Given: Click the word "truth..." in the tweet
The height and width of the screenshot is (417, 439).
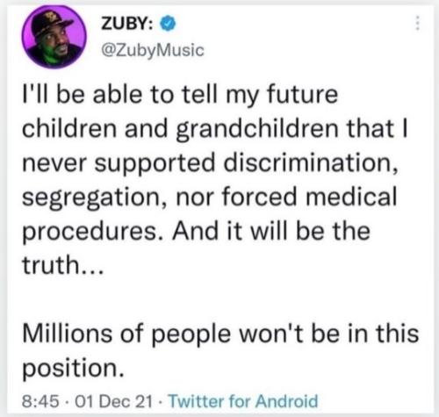Looking at the screenshot, I should tap(62, 264).
